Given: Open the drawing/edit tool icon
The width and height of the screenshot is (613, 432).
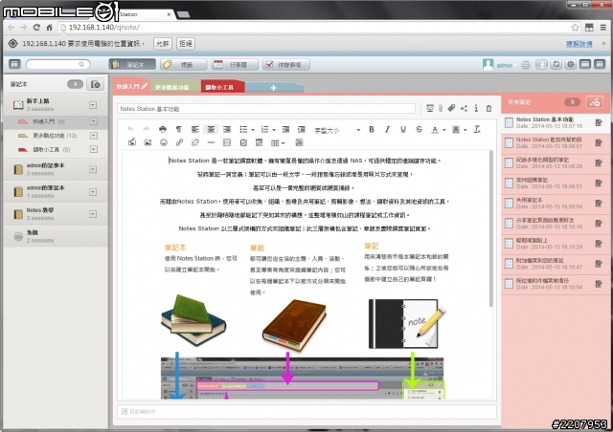Looking at the screenshot, I should 132,142.
